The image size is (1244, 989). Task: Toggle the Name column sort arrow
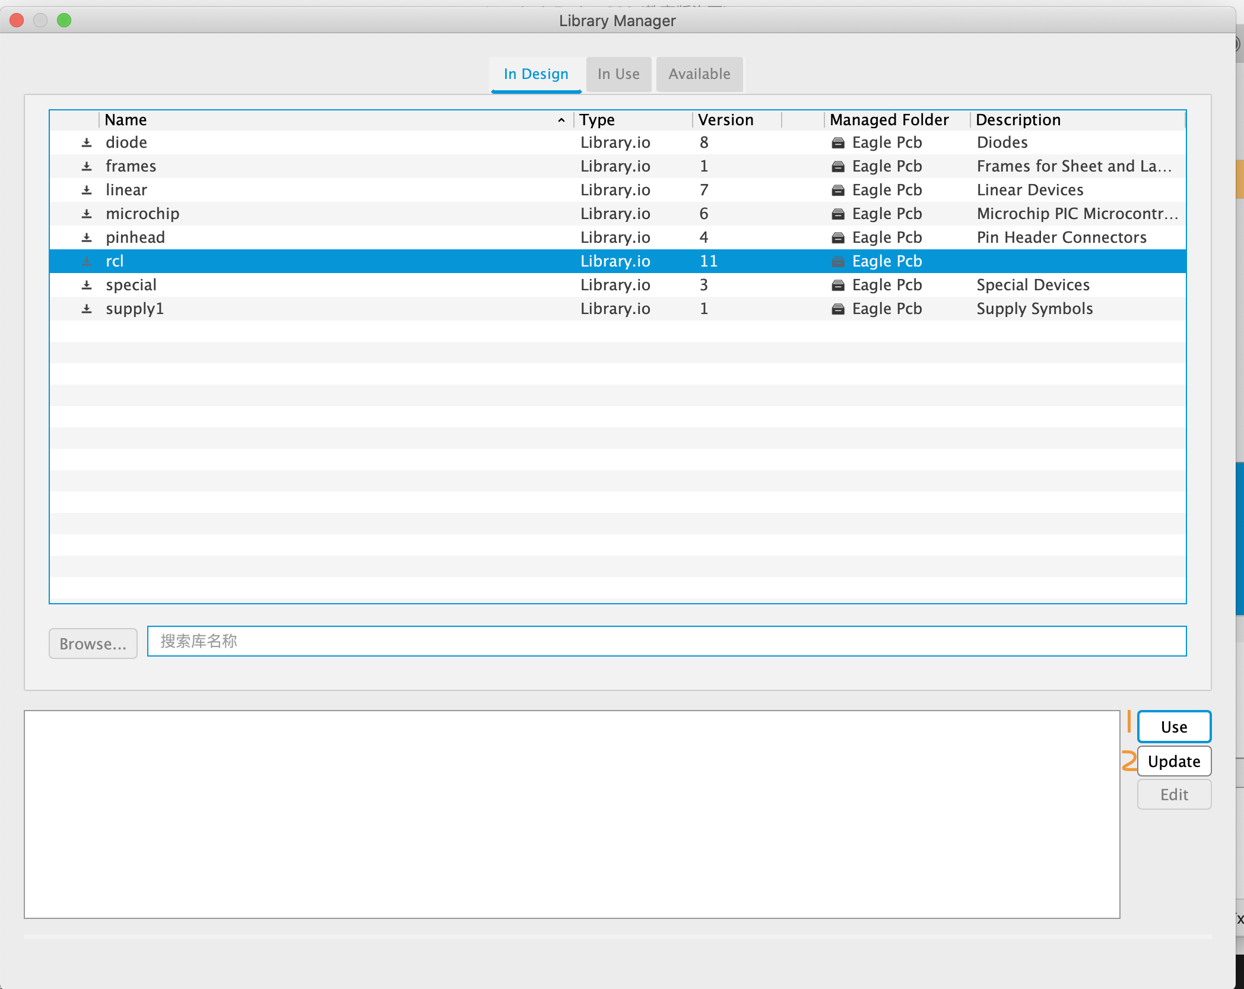tap(561, 120)
